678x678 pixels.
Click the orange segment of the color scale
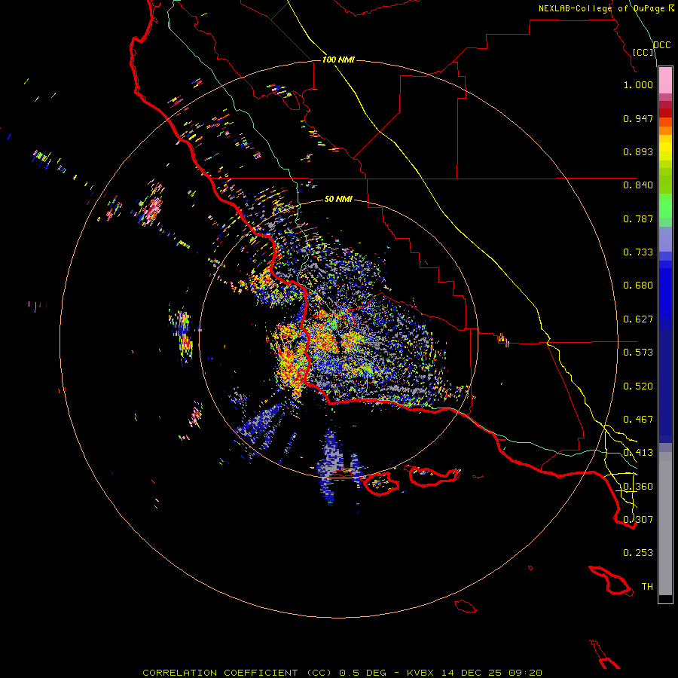(x=665, y=127)
